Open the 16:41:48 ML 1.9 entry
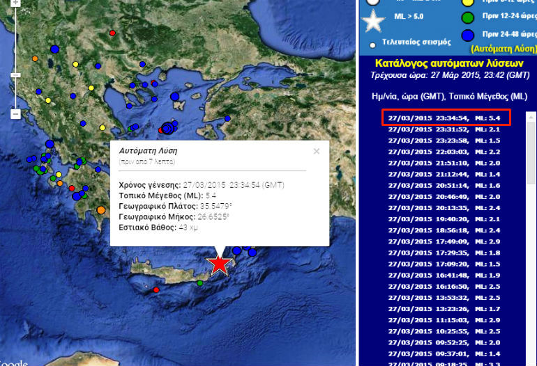The image size is (537, 366). [446, 275]
